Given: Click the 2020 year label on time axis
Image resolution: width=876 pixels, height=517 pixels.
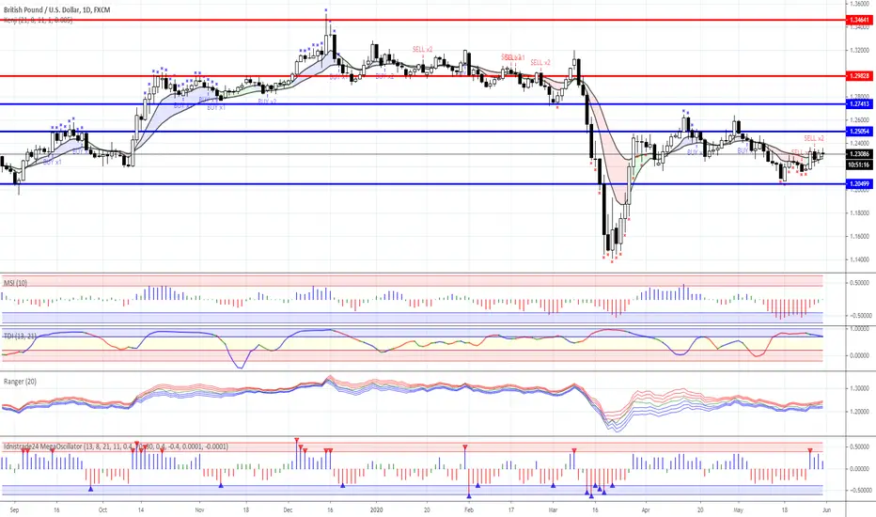Looking at the screenshot, I should pos(377,509).
